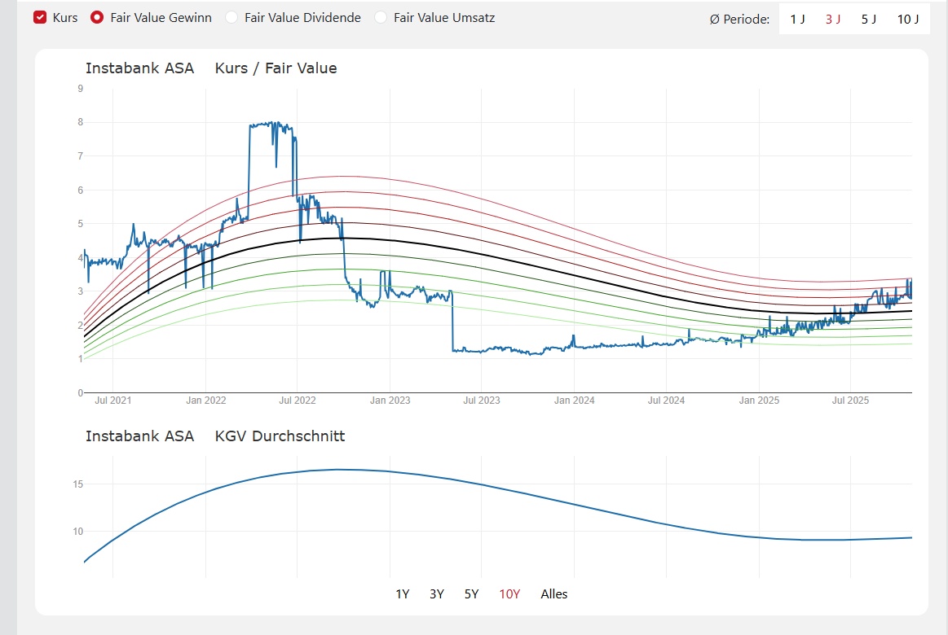The width and height of the screenshot is (948, 635).
Task: Click the Ø Periode label
Action: click(x=739, y=19)
